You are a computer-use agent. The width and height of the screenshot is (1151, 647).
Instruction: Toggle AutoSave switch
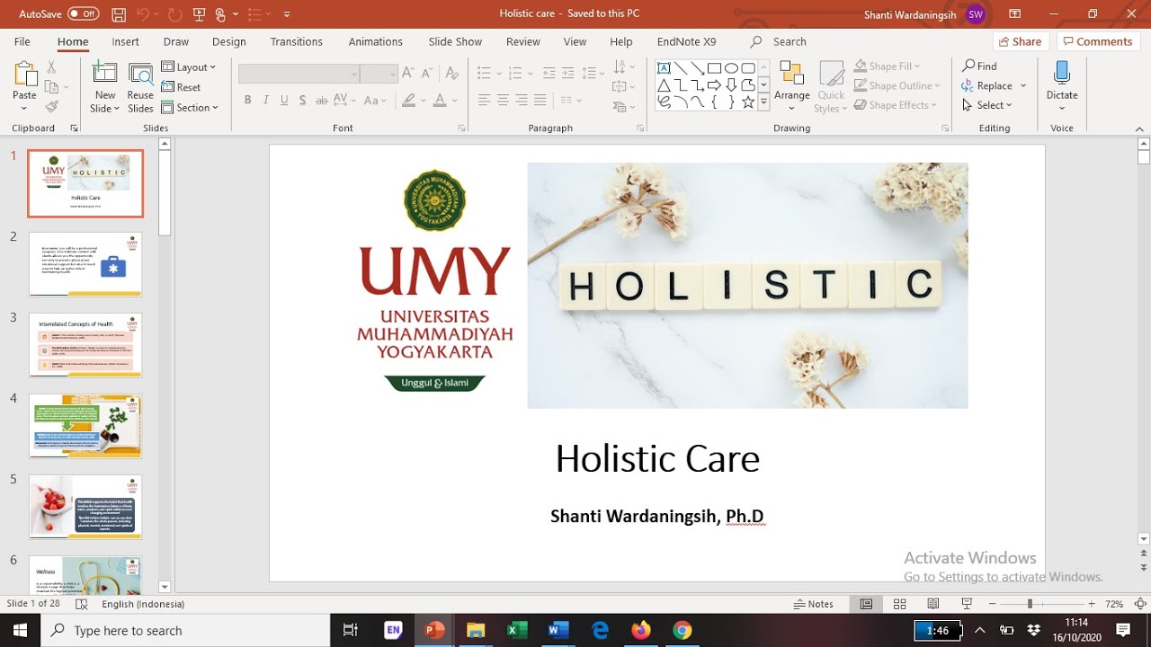pyautogui.click(x=83, y=14)
